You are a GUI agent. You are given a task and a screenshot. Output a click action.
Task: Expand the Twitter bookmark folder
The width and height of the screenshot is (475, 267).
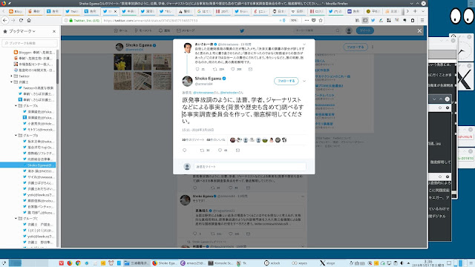tap(11, 76)
